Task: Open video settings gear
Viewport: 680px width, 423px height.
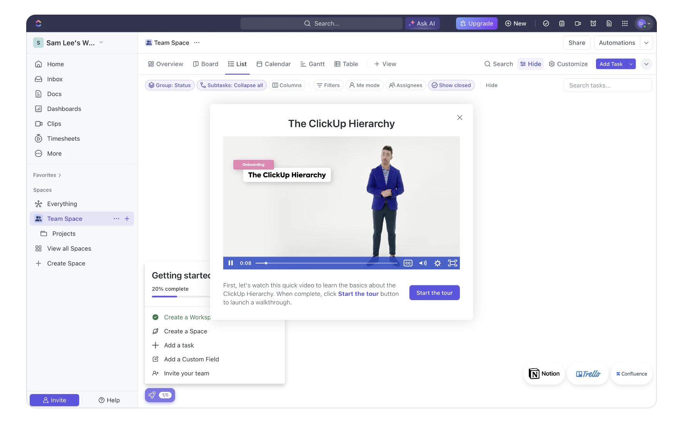Action: (x=438, y=263)
